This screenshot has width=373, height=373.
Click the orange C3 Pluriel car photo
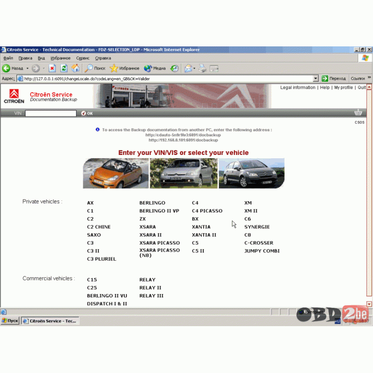click(116, 174)
